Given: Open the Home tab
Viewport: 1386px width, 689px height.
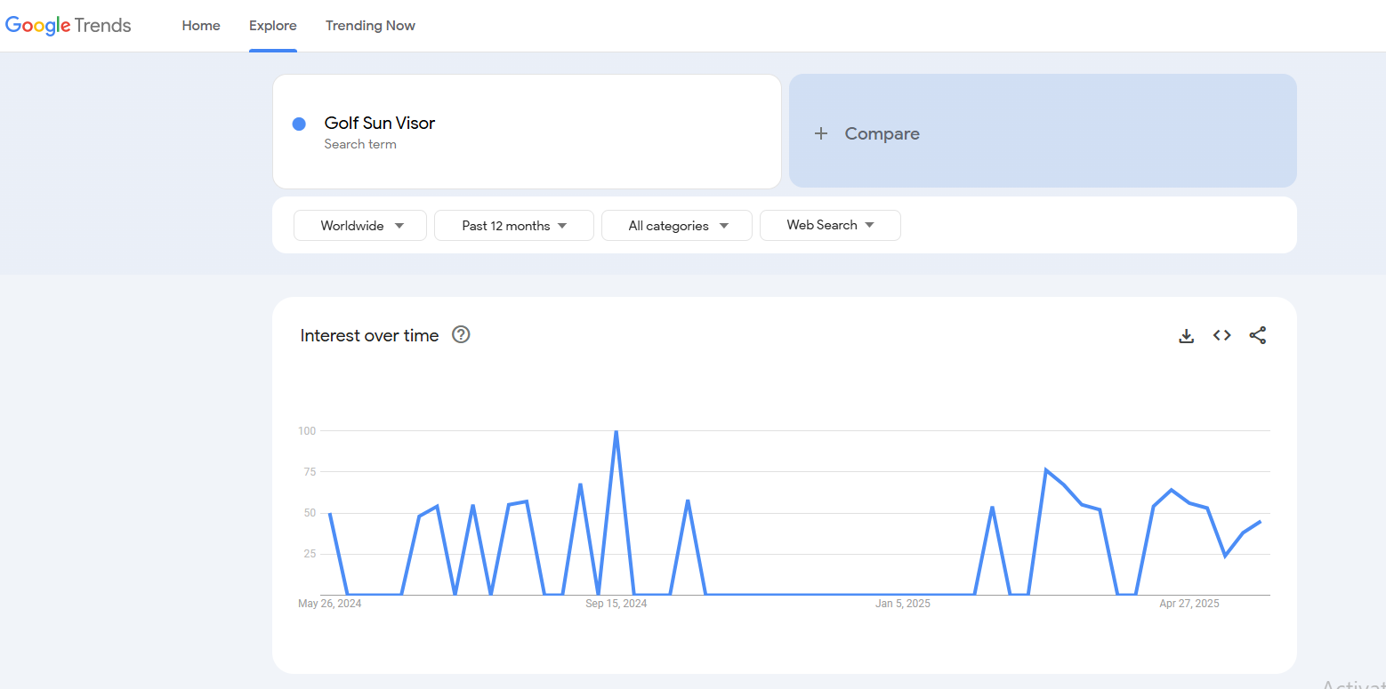Looking at the screenshot, I should (x=201, y=26).
